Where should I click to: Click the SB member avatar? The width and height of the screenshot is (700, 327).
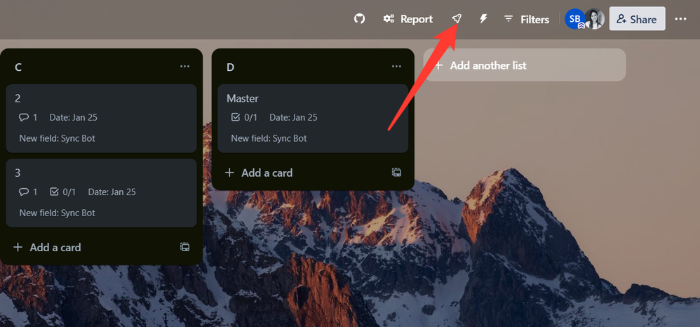coord(574,19)
